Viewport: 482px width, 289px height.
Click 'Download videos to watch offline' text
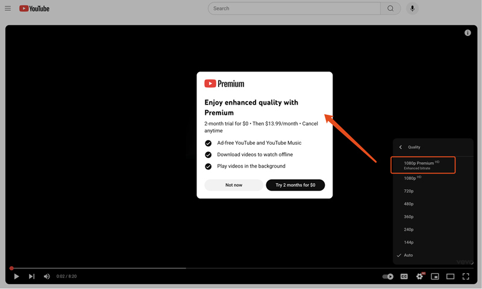click(255, 154)
